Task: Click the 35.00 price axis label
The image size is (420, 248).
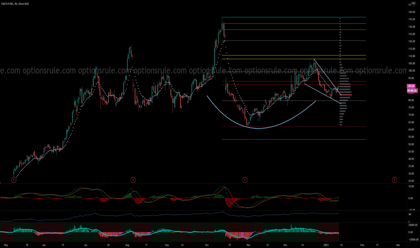Action: (x=412, y=166)
